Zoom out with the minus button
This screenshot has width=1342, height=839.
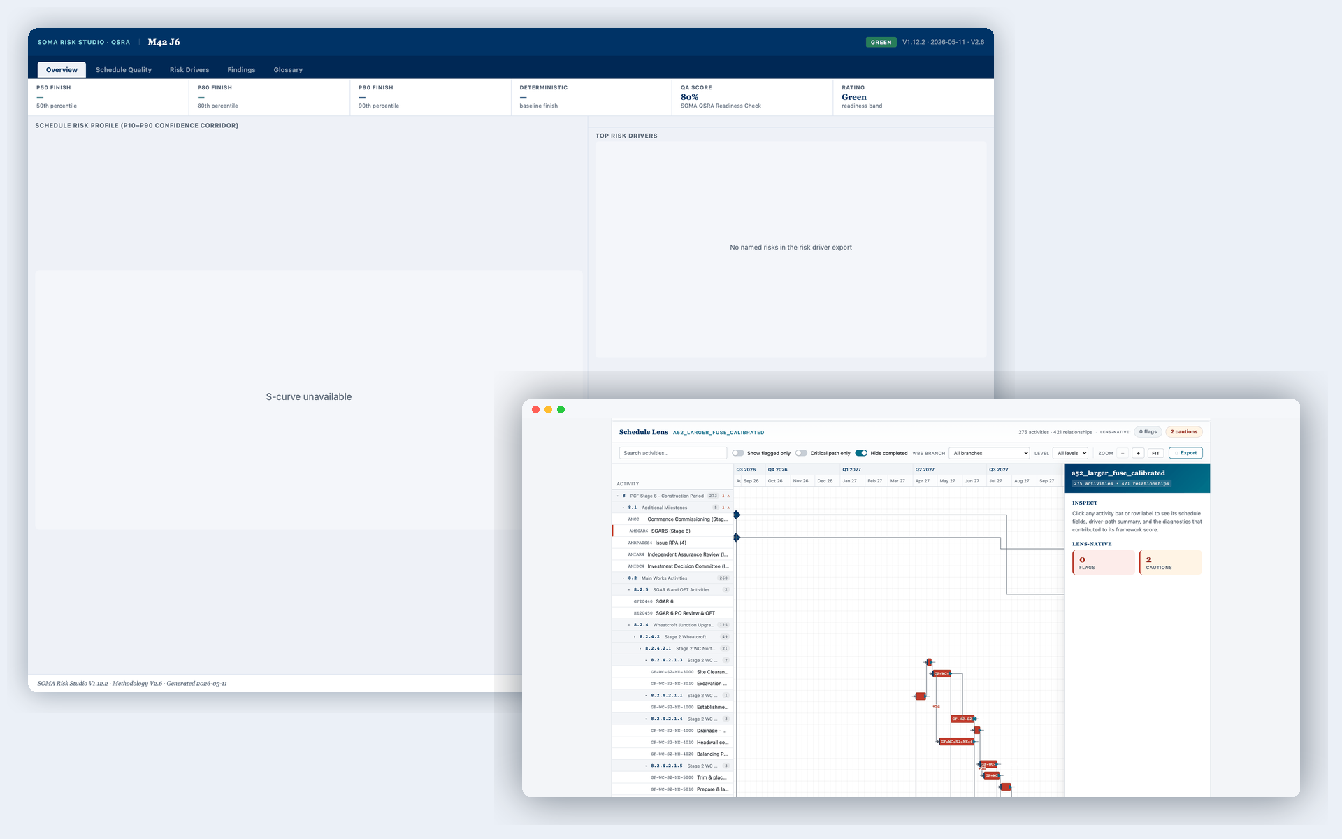[x=1123, y=453]
